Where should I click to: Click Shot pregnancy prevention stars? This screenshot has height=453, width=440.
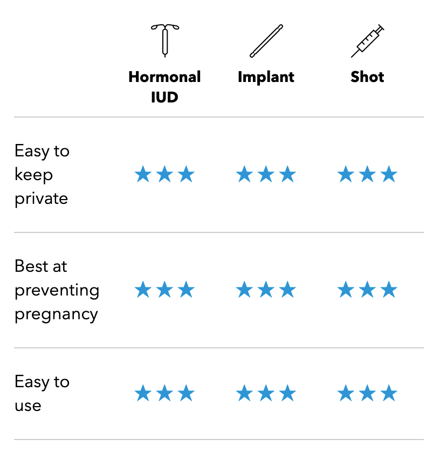(368, 290)
